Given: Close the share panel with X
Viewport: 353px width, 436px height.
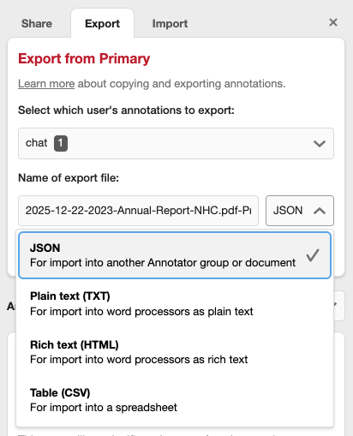Looking at the screenshot, I should (333, 22).
